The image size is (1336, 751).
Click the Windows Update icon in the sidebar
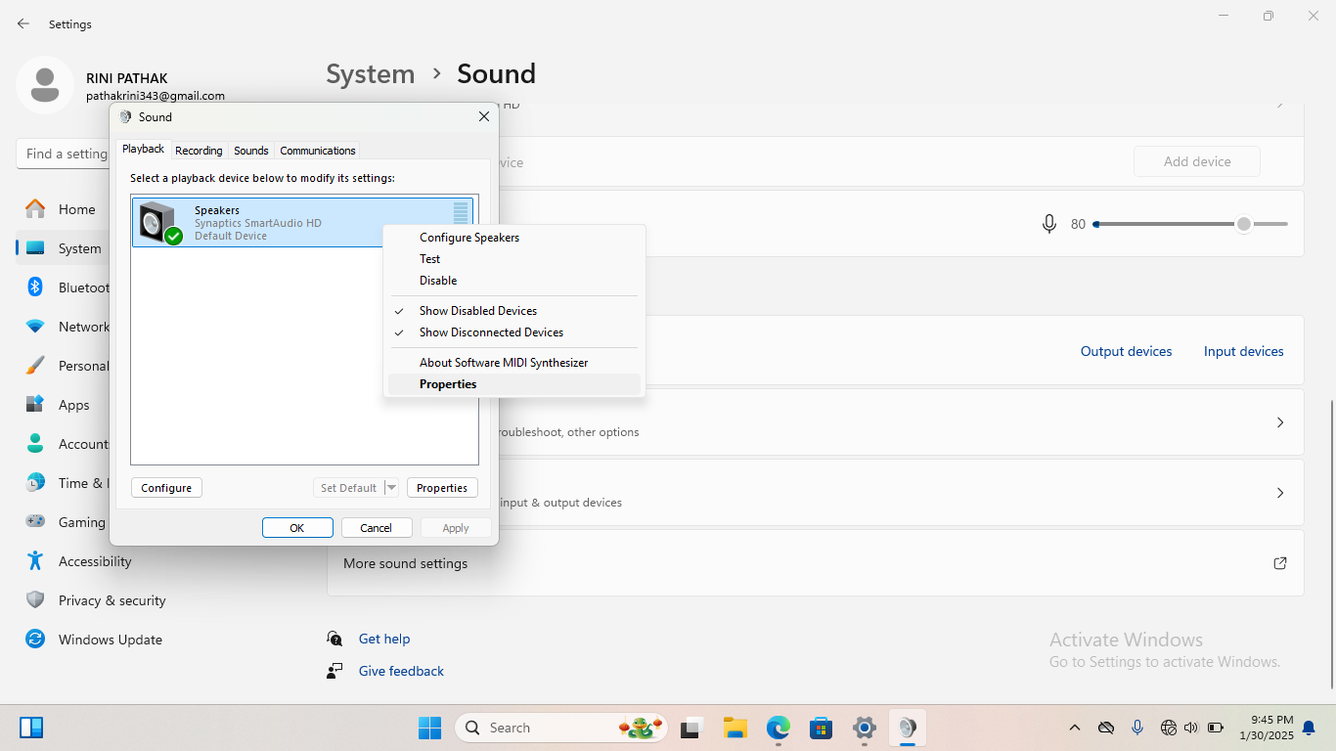pyautogui.click(x=35, y=640)
